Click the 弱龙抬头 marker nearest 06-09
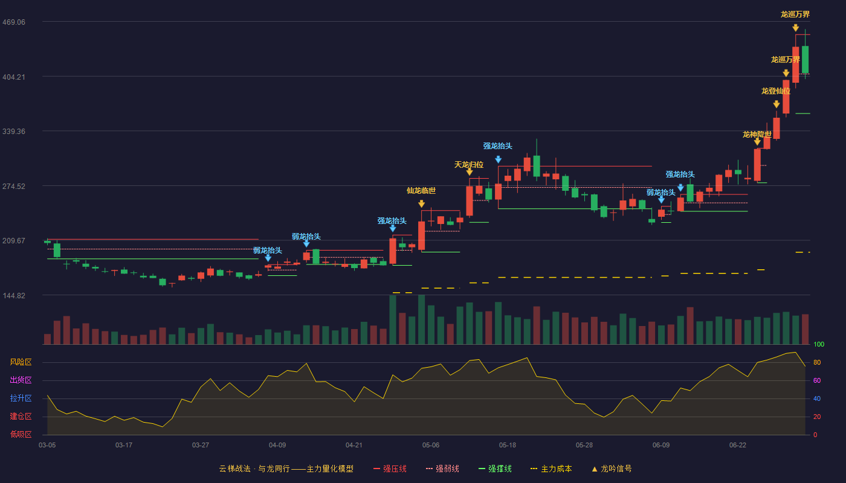The width and height of the screenshot is (846, 483). click(x=661, y=200)
